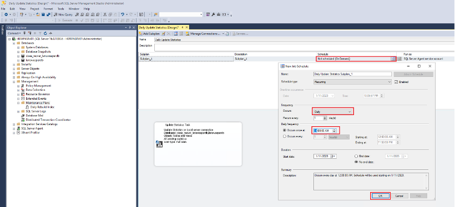Click Connect Object Explorer plug icon
The image size is (455, 207).
point(24,33)
